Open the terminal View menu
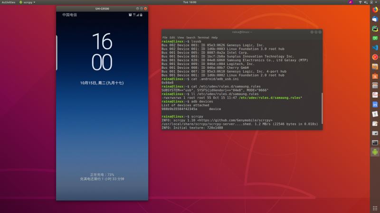Image resolution: width=380 pixels, height=213 pixels. click(180, 37)
